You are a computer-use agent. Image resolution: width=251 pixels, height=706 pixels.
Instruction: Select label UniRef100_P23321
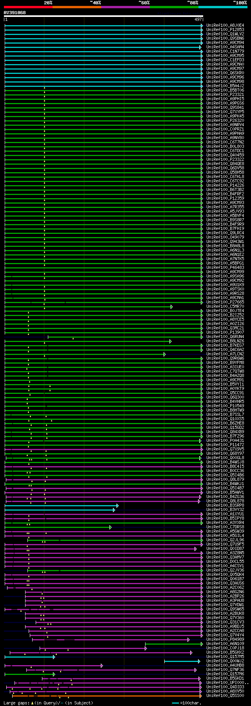coord(225,95)
